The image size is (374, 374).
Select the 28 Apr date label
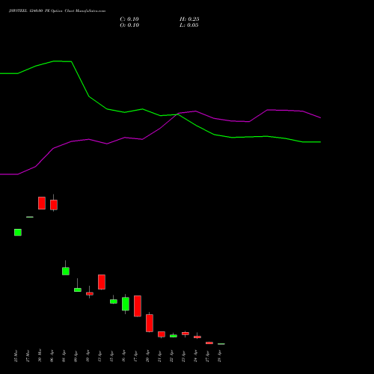click(x=219, y=356)
